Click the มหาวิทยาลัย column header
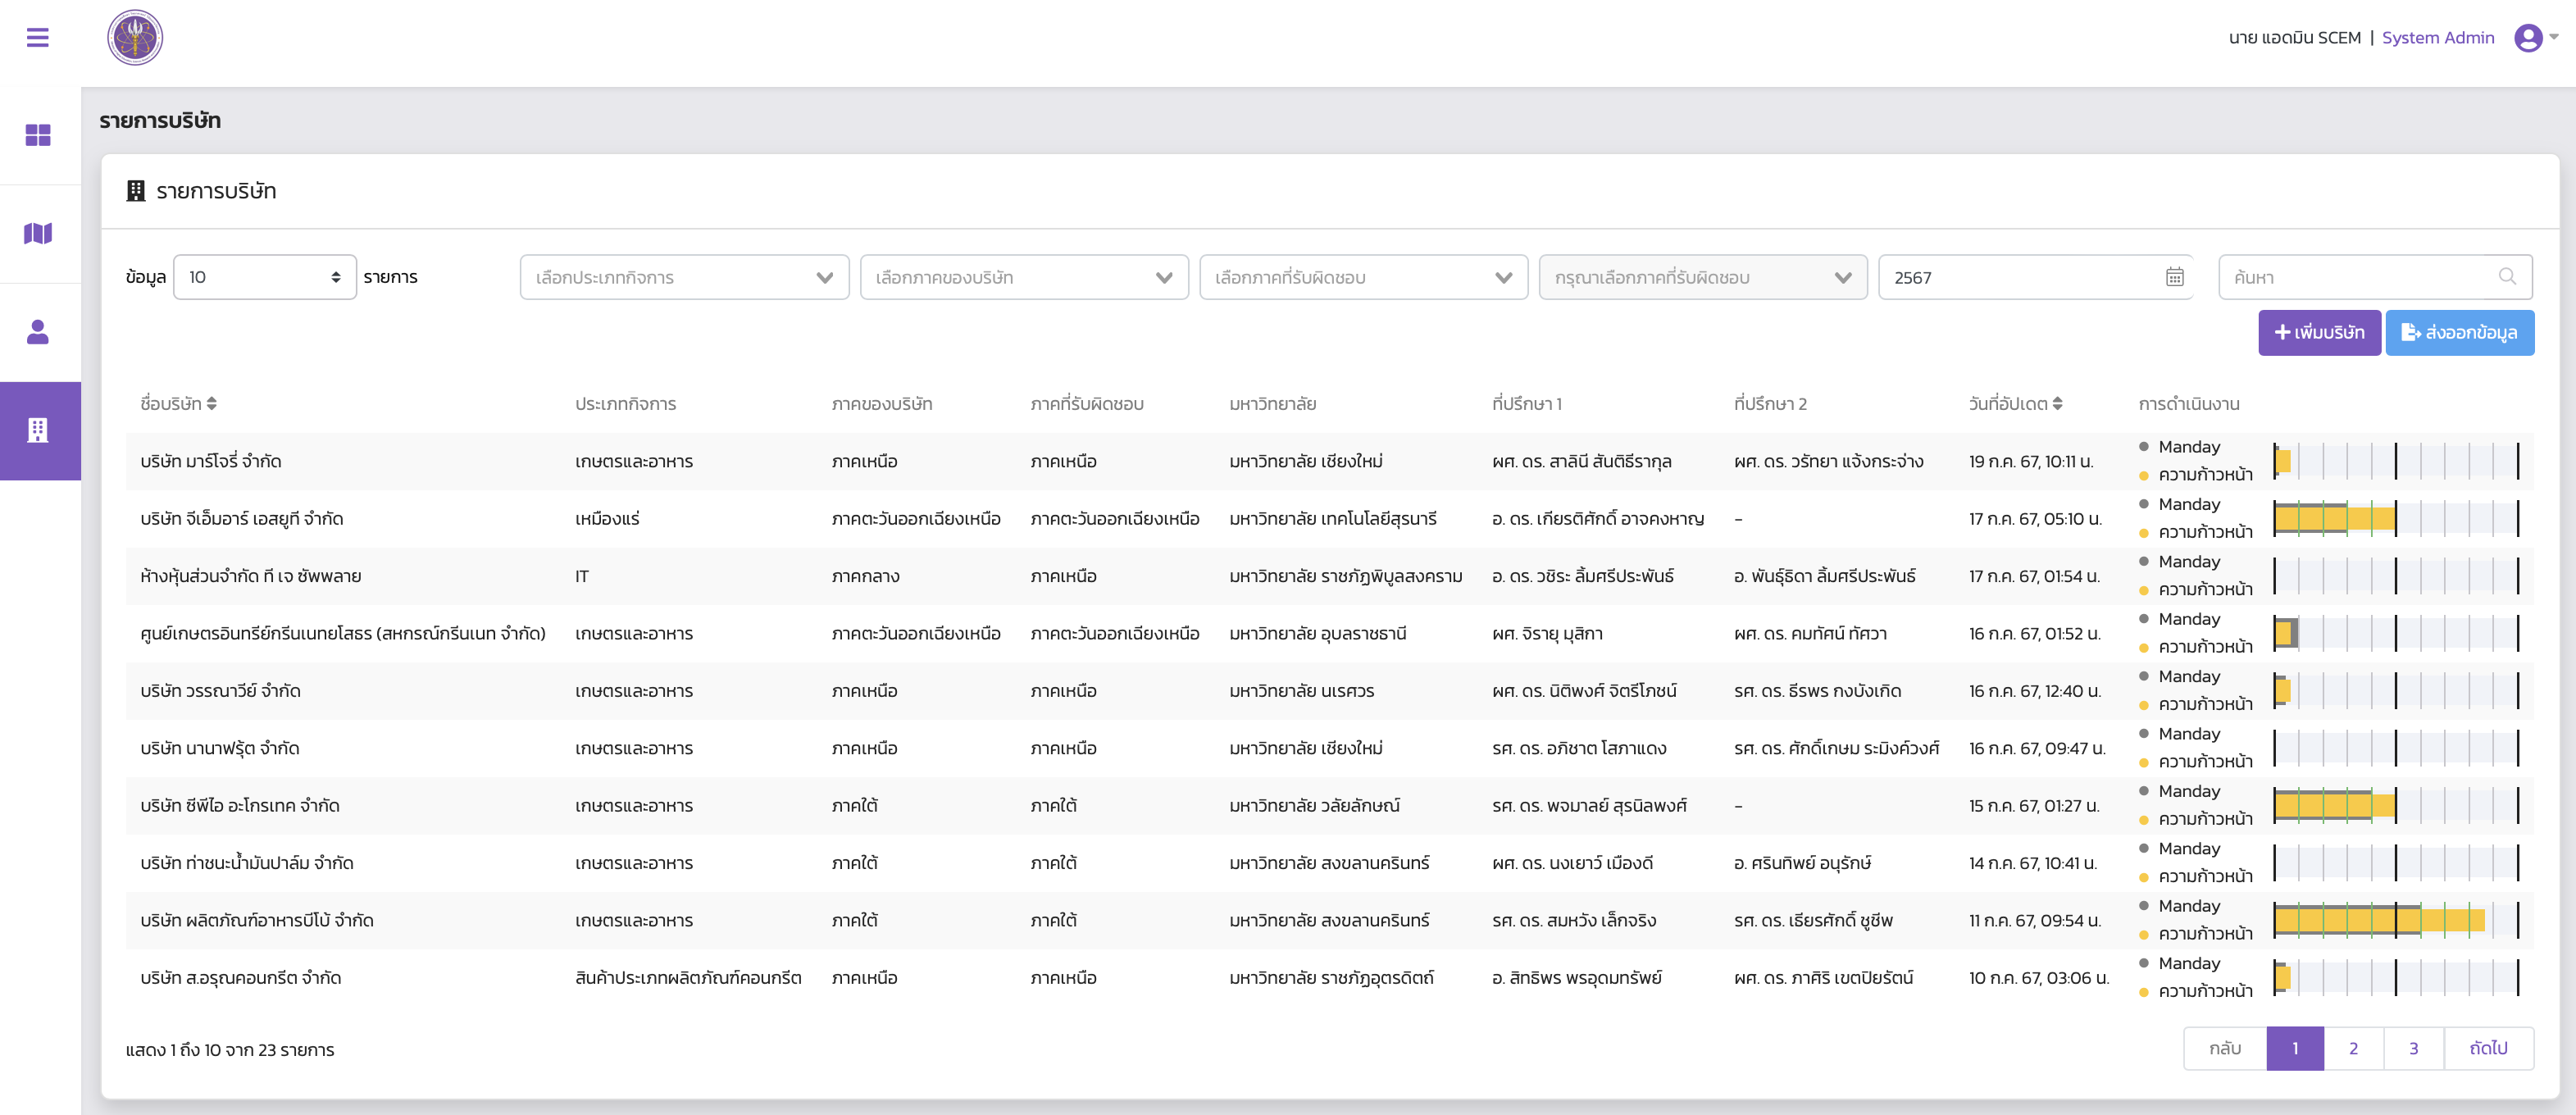This screenshot has width=2576, height=1115. pyautogui.click(x=1272, y=404)
